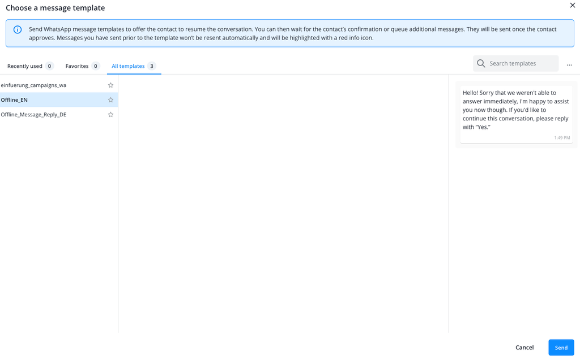Click the message preview bubble

(517, 115)
